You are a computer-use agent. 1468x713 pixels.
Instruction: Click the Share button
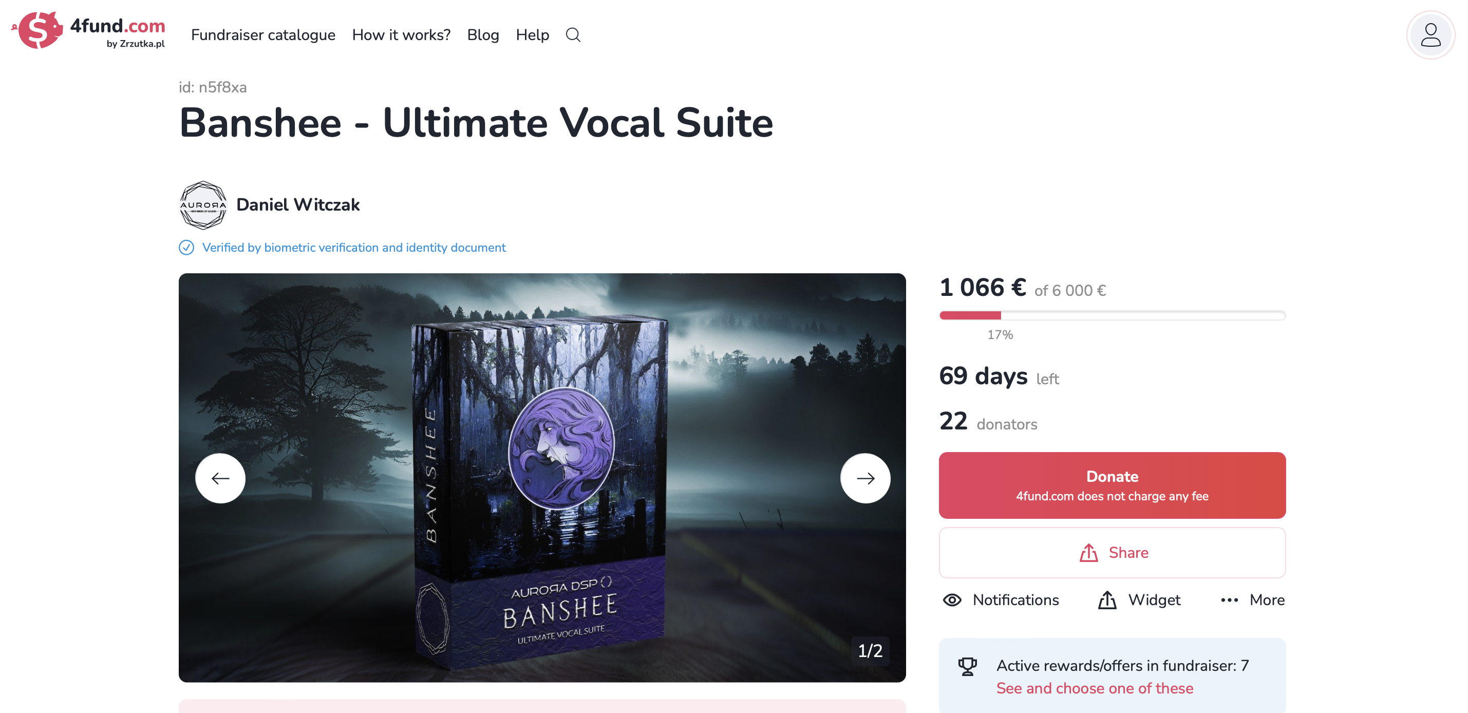click(1112, 552)
